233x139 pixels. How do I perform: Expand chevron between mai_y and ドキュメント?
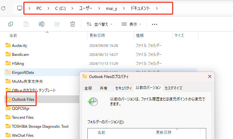click(124, 8)
